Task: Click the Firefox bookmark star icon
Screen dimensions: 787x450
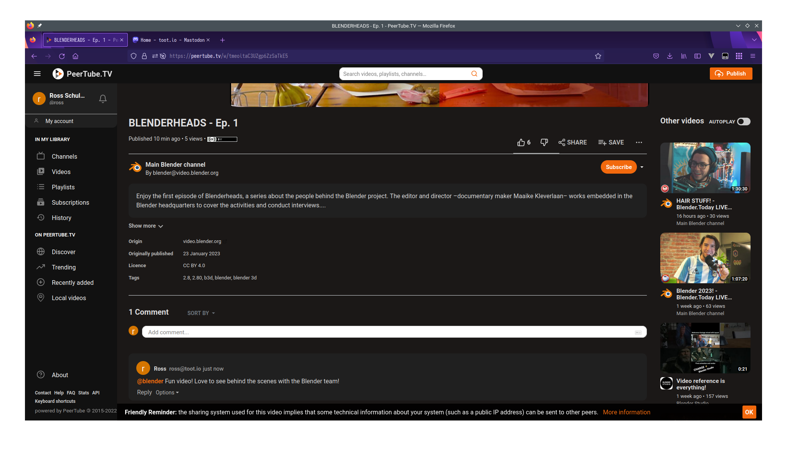Action: 598,56
